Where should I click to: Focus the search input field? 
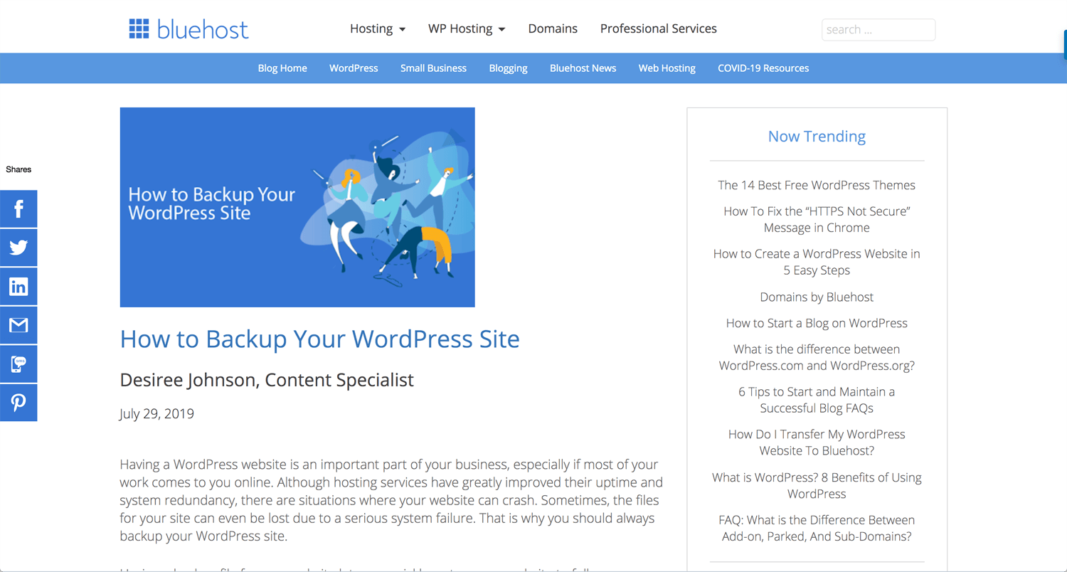[878, 30]
